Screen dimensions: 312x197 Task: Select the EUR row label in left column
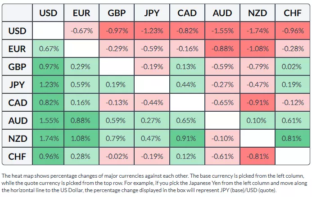click(x=17, y=49)
